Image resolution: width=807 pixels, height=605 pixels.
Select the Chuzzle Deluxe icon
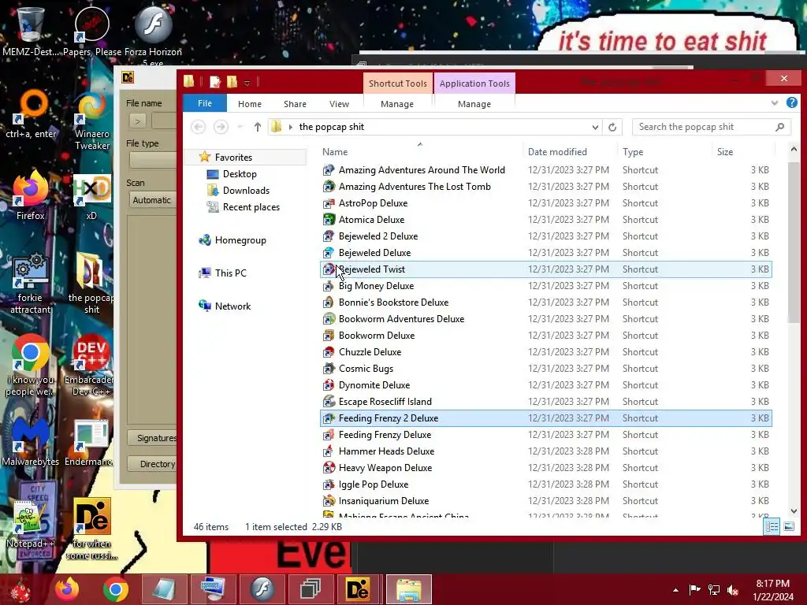point(329,352)
